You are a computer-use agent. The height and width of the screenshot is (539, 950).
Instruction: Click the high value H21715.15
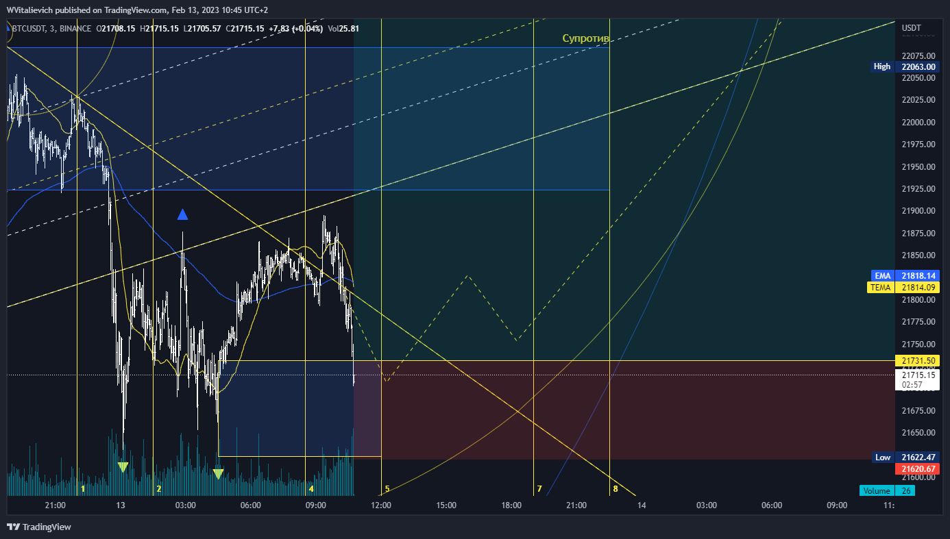click(160, 28)
